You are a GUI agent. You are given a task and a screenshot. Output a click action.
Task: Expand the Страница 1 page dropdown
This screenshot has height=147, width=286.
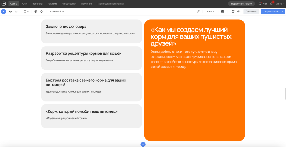click(x=57, y=12)
